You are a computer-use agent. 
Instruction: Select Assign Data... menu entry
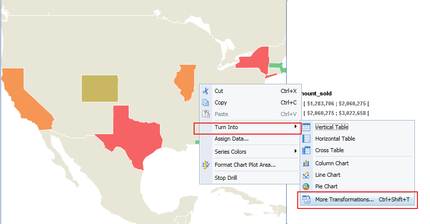(x=249, y=139)
